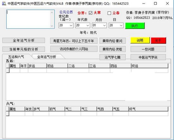Select the 岁运 column header in 五运 table
The height and width of the screenshot is (140, 174).
tap(37, 66)
